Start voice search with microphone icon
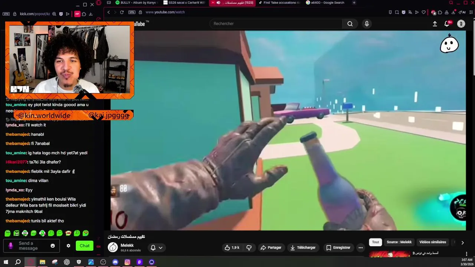This screenshot has height=267, width=475. pos(367,24)
